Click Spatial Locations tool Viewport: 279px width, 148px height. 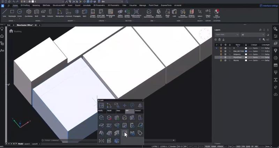pos(158,14)
